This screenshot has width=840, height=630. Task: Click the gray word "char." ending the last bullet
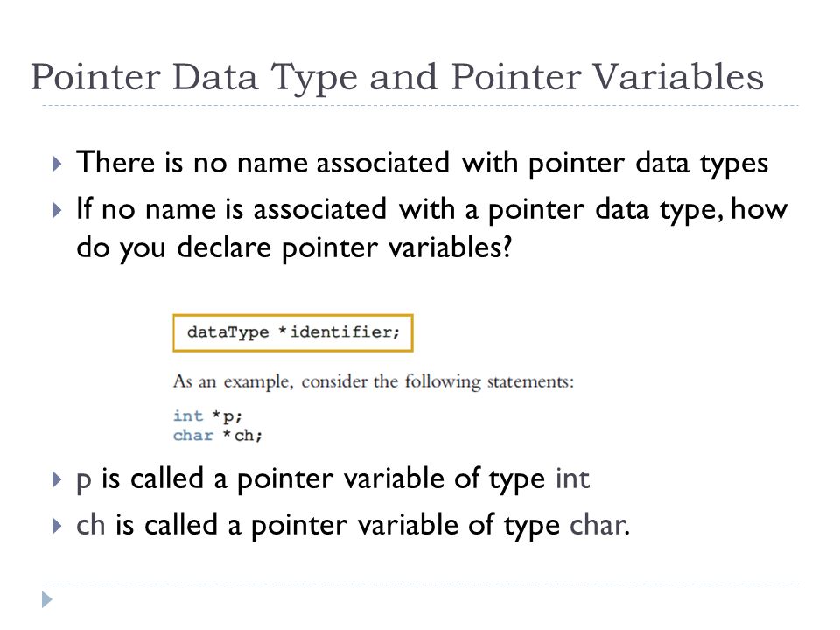(599, 524)
